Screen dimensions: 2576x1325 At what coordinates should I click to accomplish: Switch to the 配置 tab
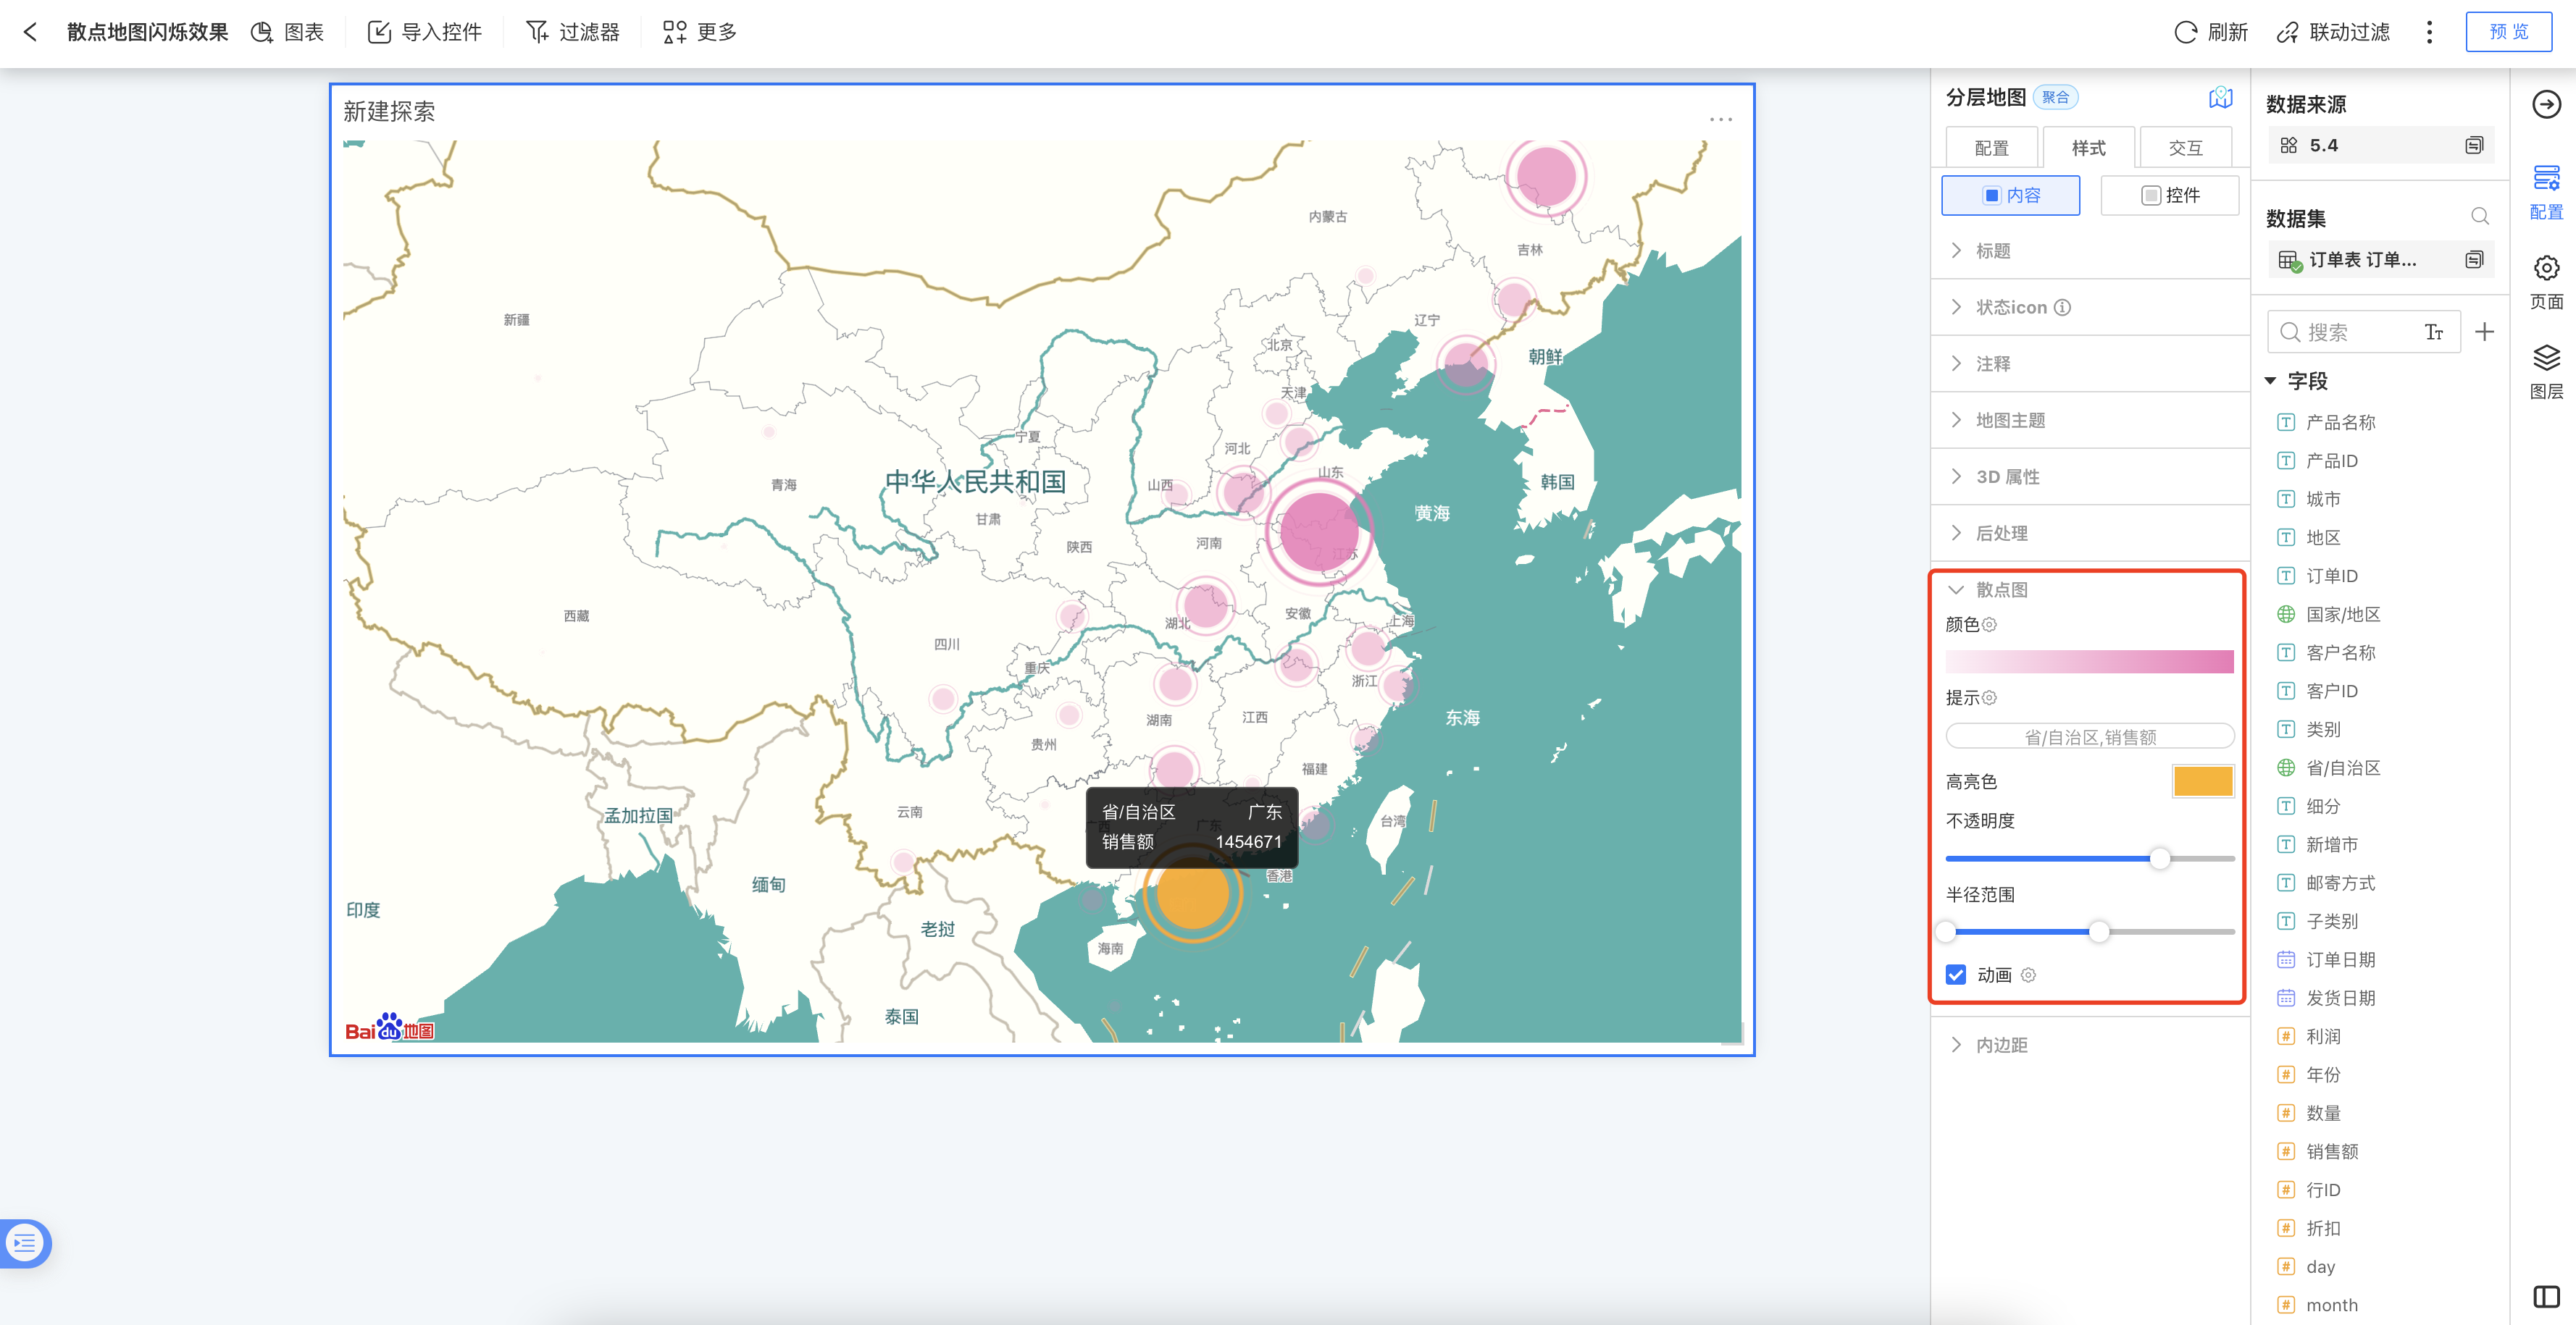[x=1991, y=148]
